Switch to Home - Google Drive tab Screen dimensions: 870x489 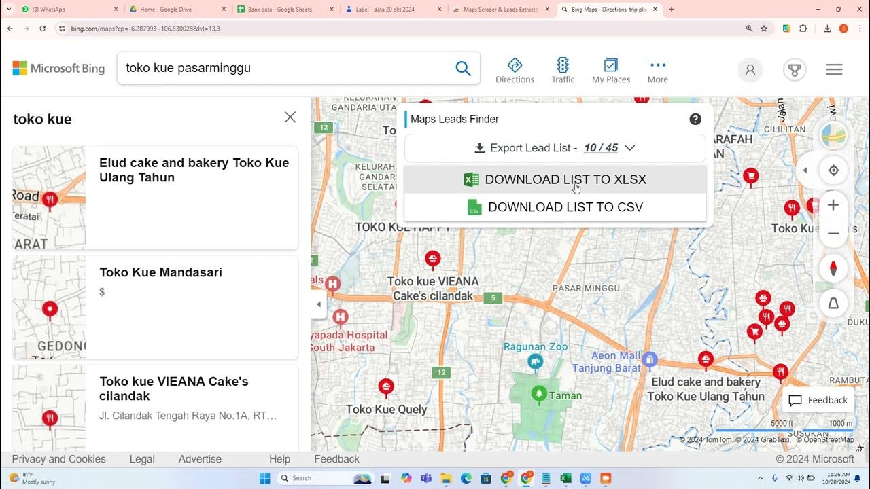coord(177,10)
